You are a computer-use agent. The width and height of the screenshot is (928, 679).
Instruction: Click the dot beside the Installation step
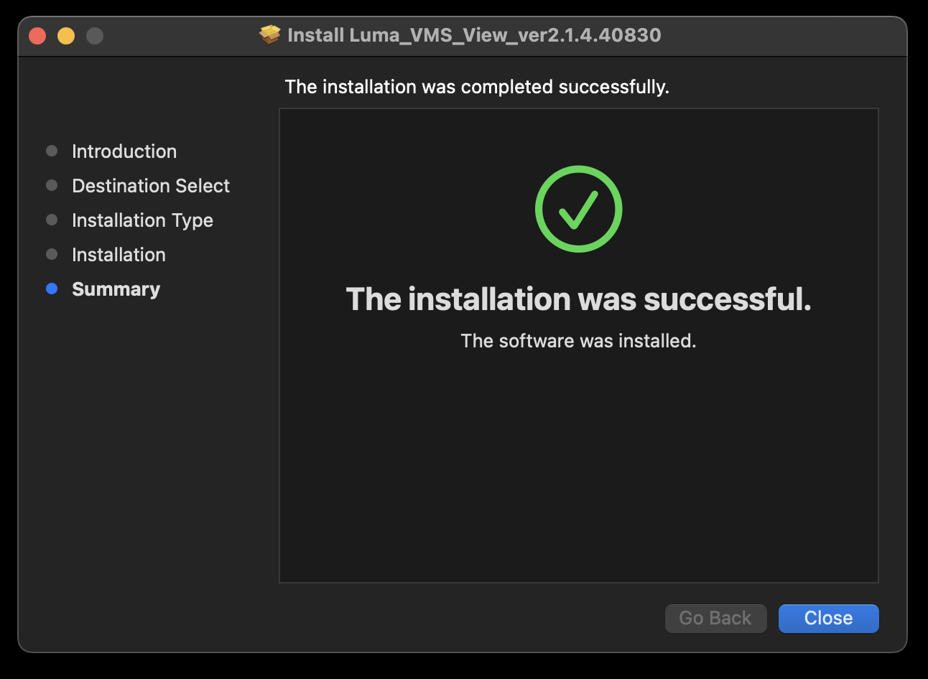(x=51, y=254)
